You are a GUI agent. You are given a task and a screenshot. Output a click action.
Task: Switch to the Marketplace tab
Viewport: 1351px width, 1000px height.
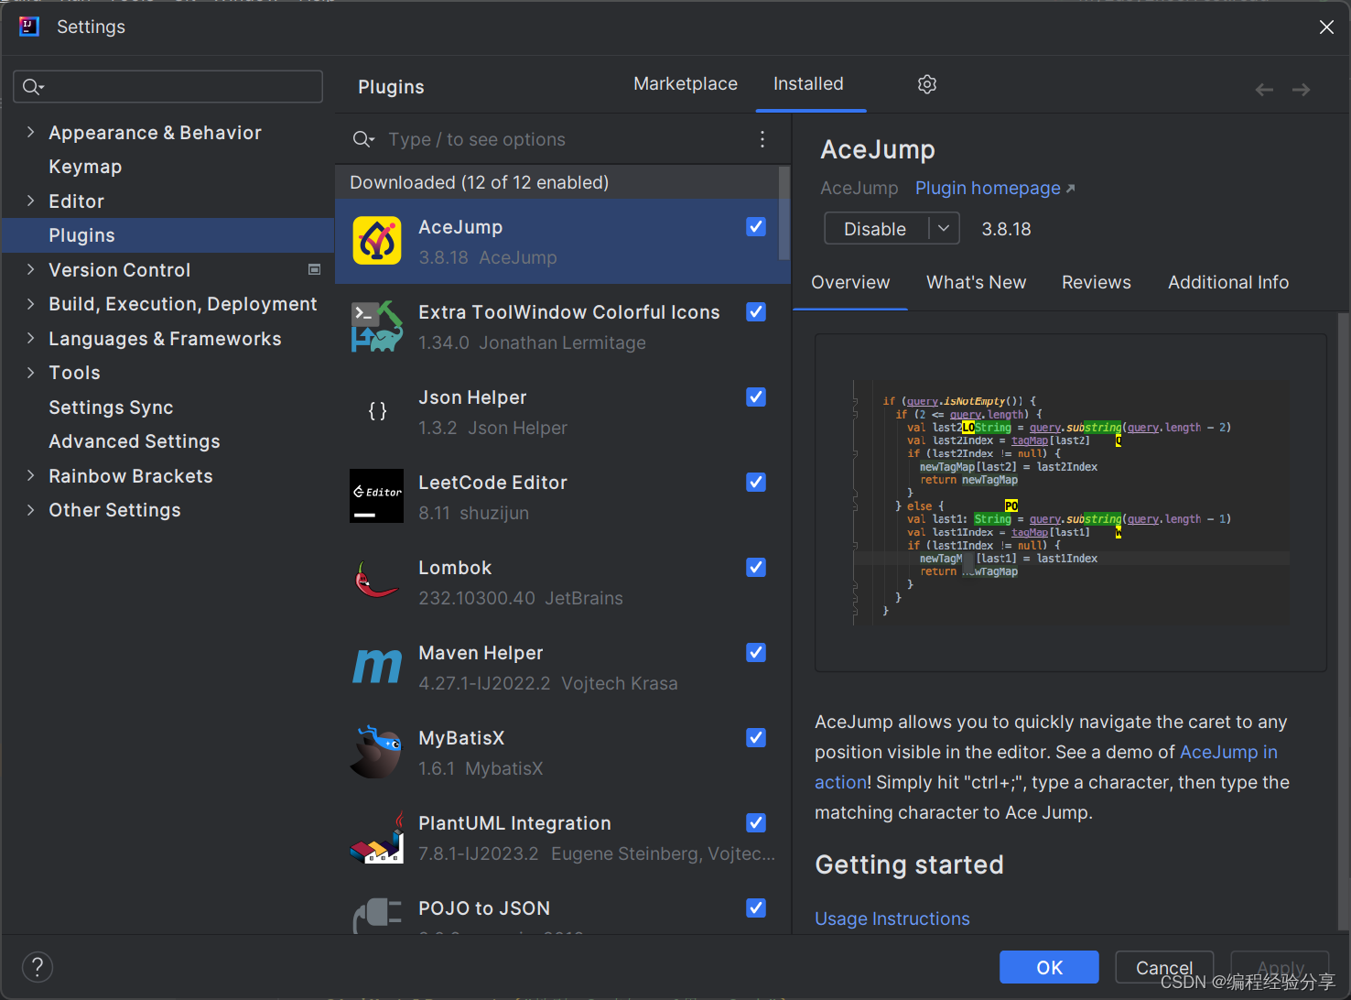(686, 84)
